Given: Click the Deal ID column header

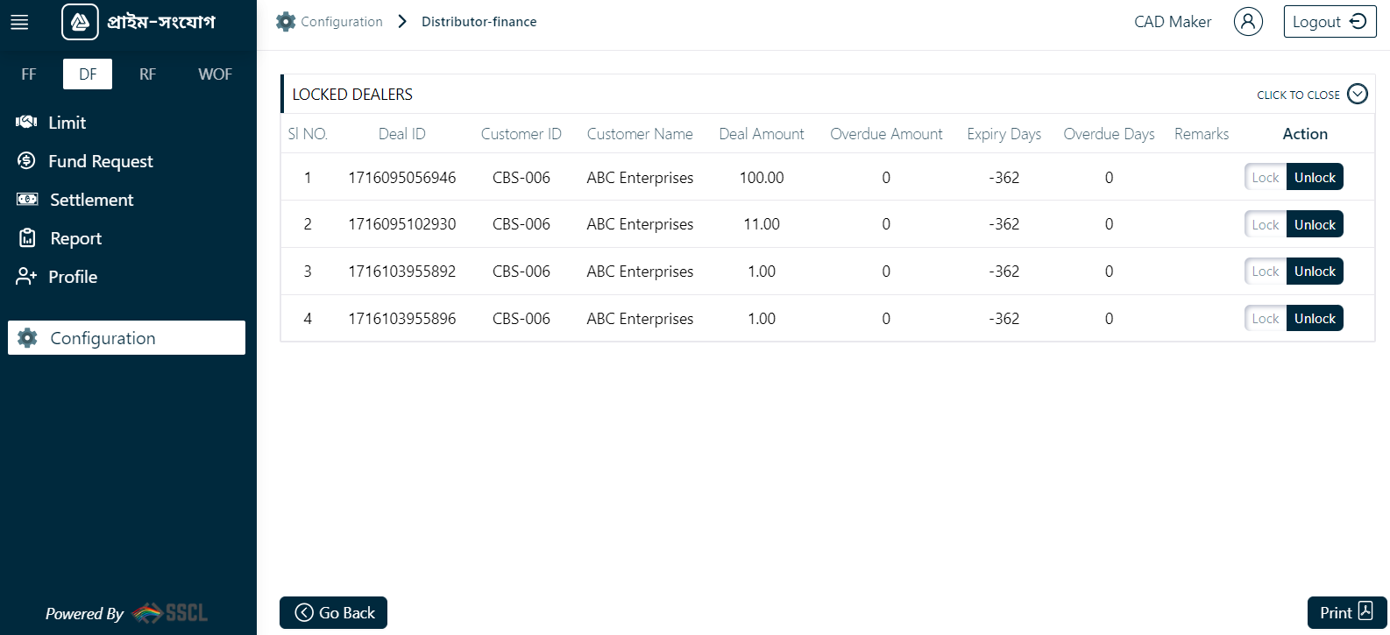Looking at the screenshot, I should 402,134.
